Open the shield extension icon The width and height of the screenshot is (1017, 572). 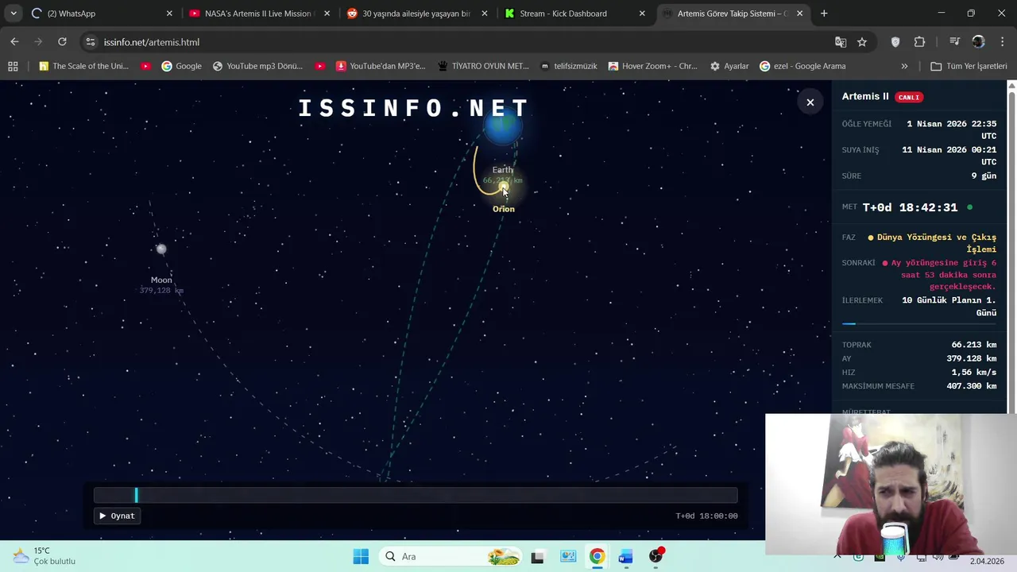point(895,42)
